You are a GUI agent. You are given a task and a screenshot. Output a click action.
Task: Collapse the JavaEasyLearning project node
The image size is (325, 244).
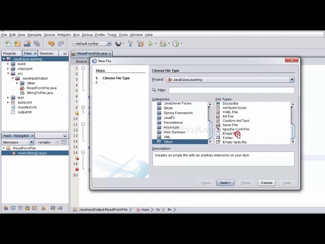[x=4, y=59]
